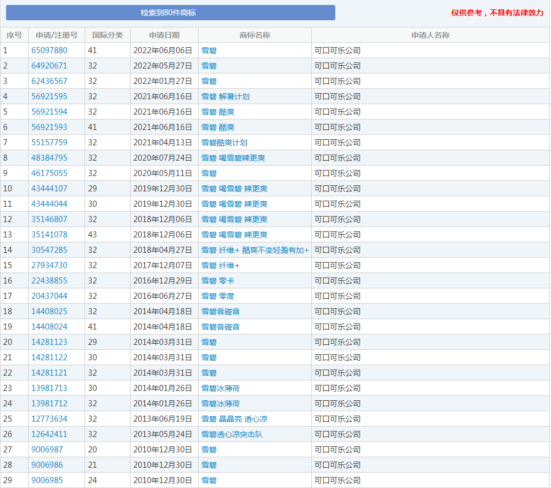Screen dimensions: 551x488
Task: Open registration number 22438855 link
Action: click(x=49, y=281)
